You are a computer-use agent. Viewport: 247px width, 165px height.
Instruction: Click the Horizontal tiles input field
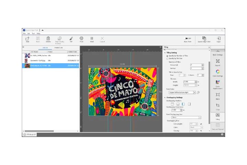click(196, 65)
